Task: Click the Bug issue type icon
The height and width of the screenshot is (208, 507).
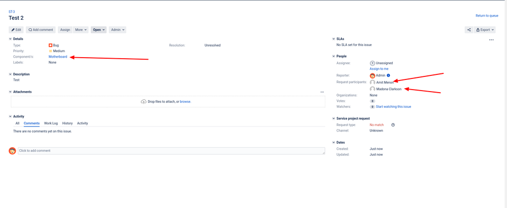Action: [50, 46]
